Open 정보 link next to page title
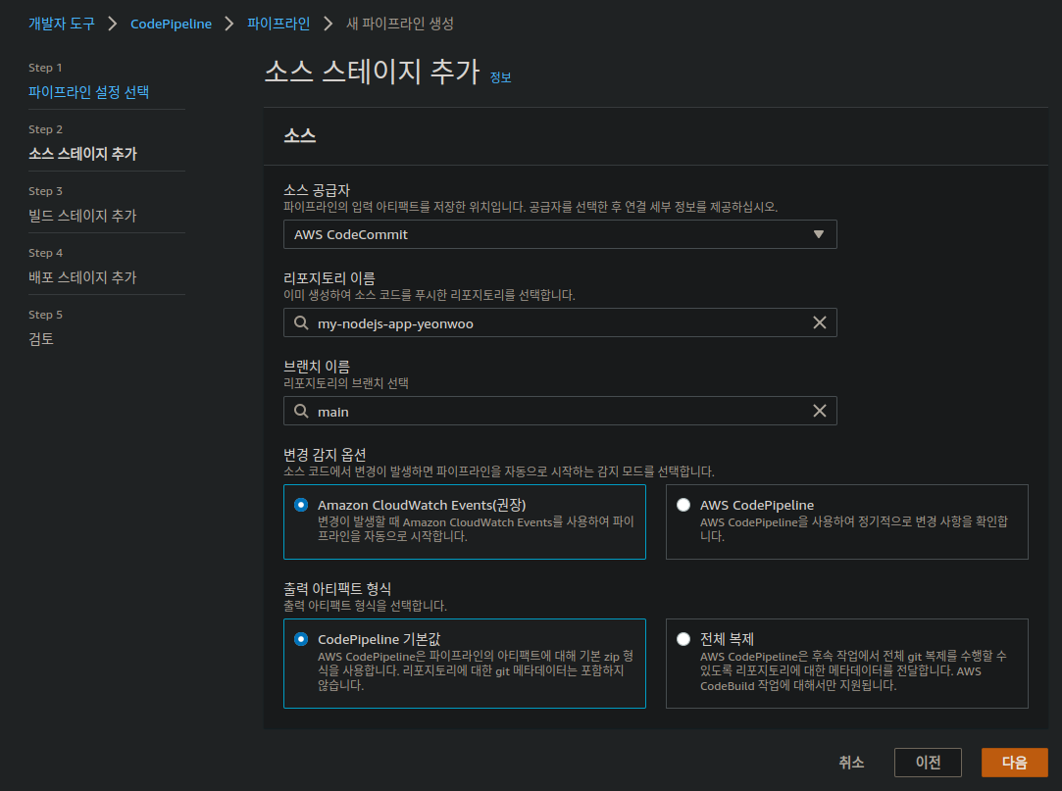The width and height of the screenshot is (1062, 791). coord(500,77)
